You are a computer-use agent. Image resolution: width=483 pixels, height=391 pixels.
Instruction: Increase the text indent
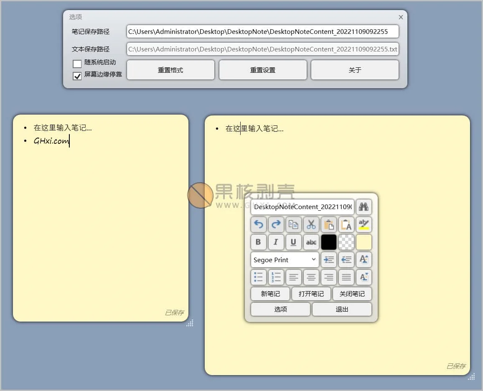[328, 260]
